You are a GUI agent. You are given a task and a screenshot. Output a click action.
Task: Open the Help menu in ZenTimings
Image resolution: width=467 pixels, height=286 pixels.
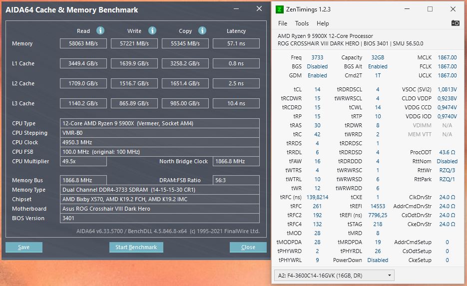click(323, 23)
